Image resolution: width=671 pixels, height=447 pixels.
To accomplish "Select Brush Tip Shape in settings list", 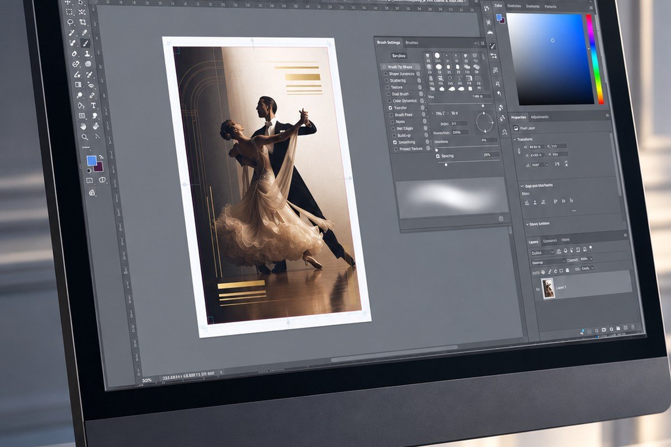I will (x=400, y=66).
